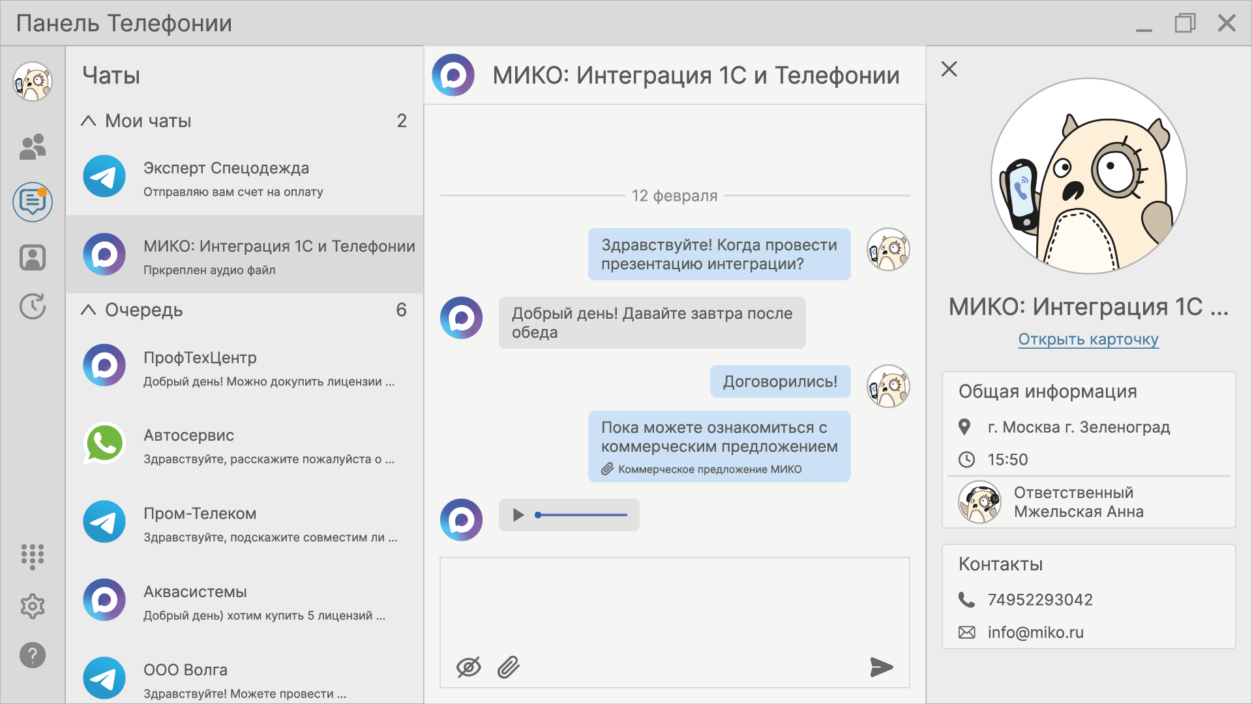Send message with paper plane icon
This screenshot has width=1252, height=704.
[881, 667]
